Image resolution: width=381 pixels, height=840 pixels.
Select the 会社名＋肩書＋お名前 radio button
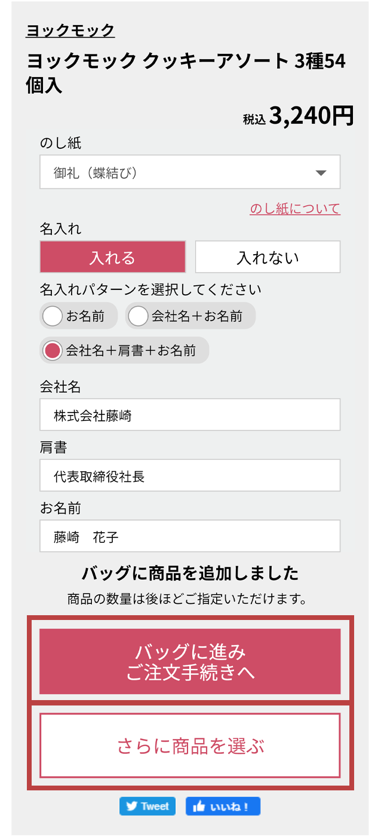click(53, 350)
